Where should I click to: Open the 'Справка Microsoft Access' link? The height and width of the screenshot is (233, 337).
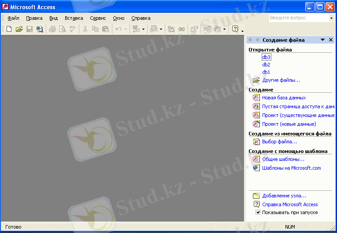click(x=290, y=204)
